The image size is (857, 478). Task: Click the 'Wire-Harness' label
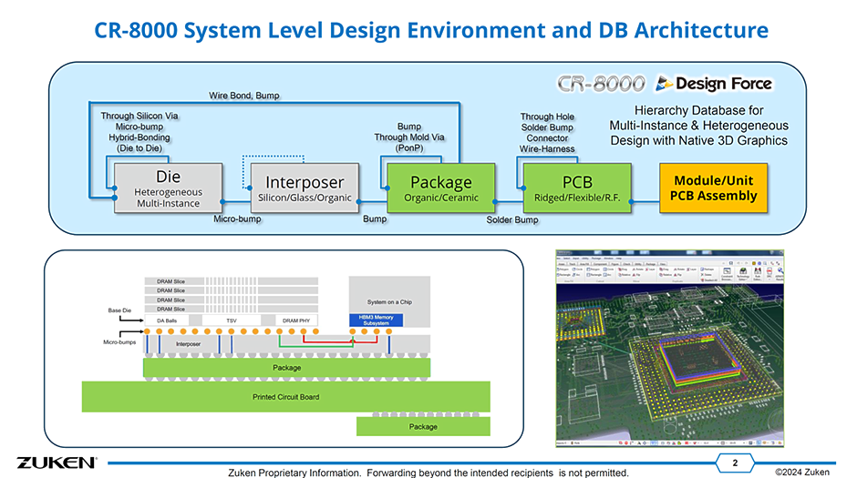(547, 149)
